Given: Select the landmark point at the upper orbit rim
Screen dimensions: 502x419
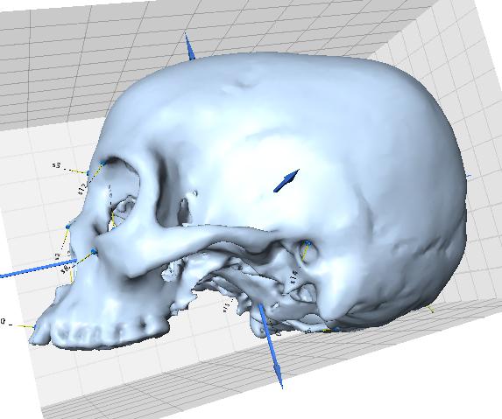Looking at the screenshot, I should point(103,164).
